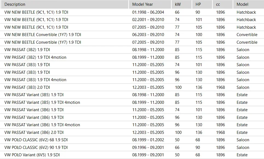Screen dimensions: 264x159
Task: Select the HP column header
Action: pyautogui.click(x=202, y=4)
